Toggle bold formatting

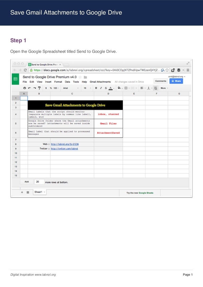pos(96,88)
